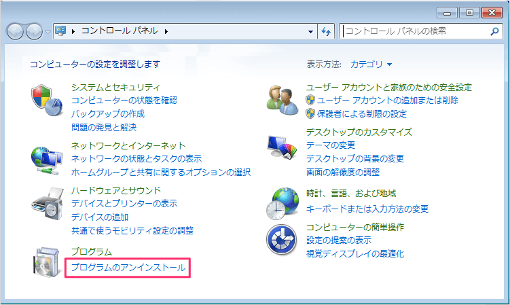Screen dimensions: 510x305
Task: Click the コントロール パネルの検索 search field
Action: [414, 31]
